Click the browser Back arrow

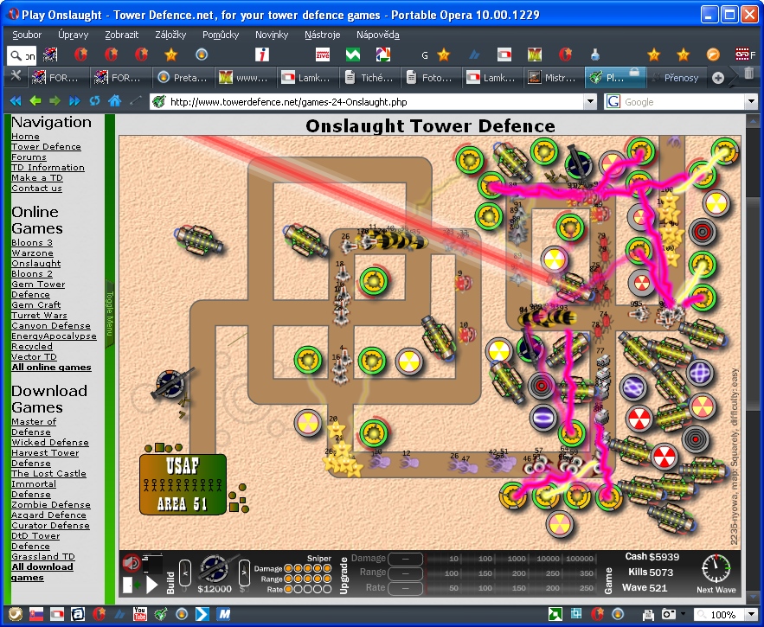(x=16, y=101)
